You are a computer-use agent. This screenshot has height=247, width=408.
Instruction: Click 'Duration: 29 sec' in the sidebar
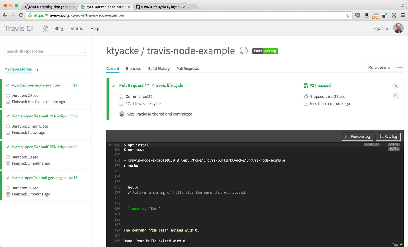(25, 96)
